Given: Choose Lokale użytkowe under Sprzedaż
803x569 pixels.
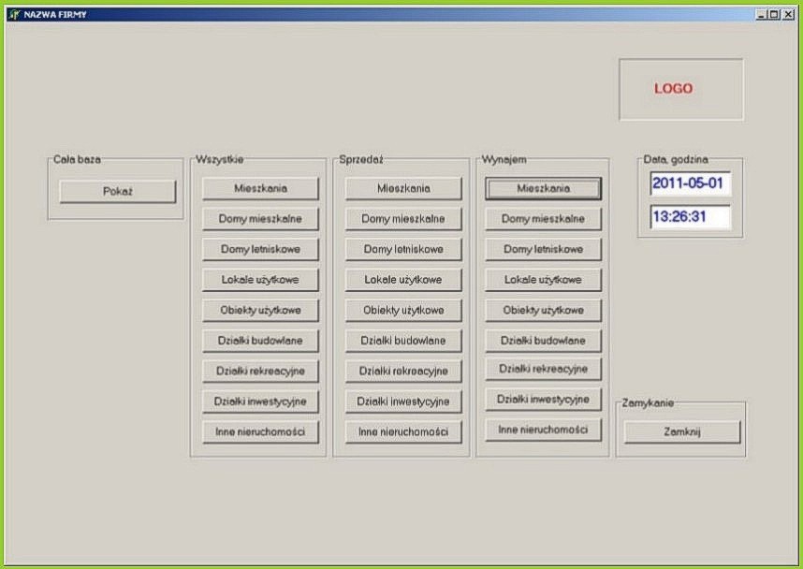Looking at the screenshot, I should [403, 280].
